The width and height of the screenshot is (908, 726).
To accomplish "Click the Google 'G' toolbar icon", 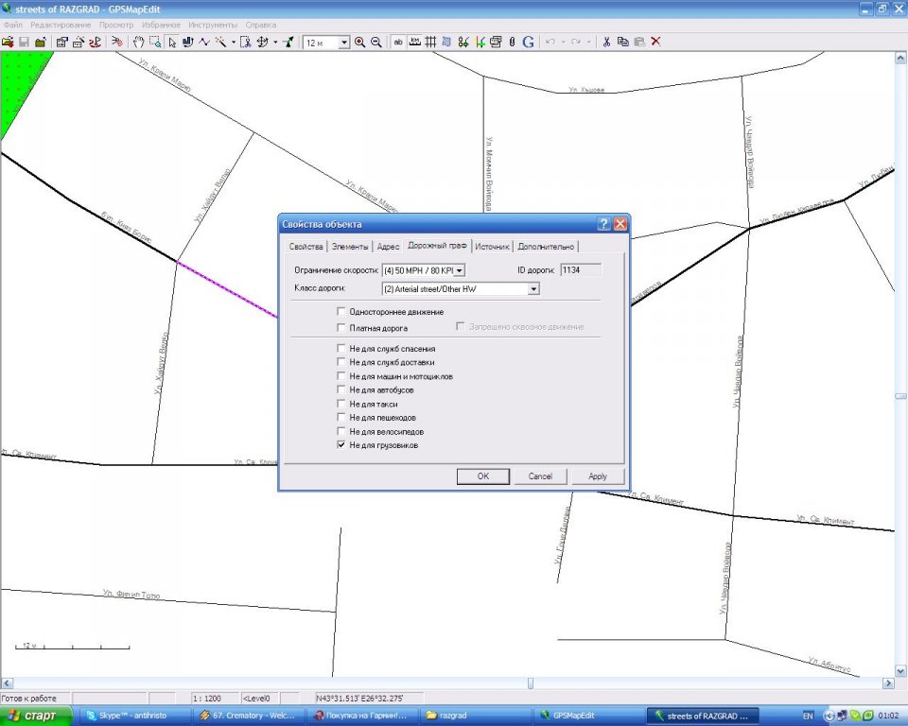I will coord(528,42).
